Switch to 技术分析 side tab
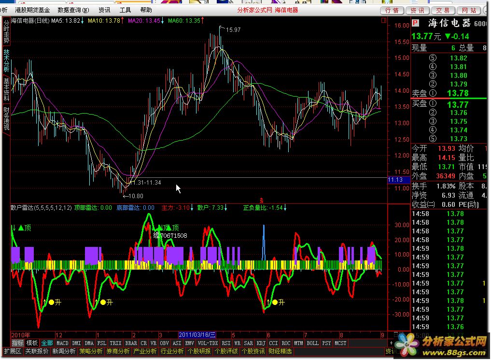Viewport: 491px width, 360px height. [6, 60]
